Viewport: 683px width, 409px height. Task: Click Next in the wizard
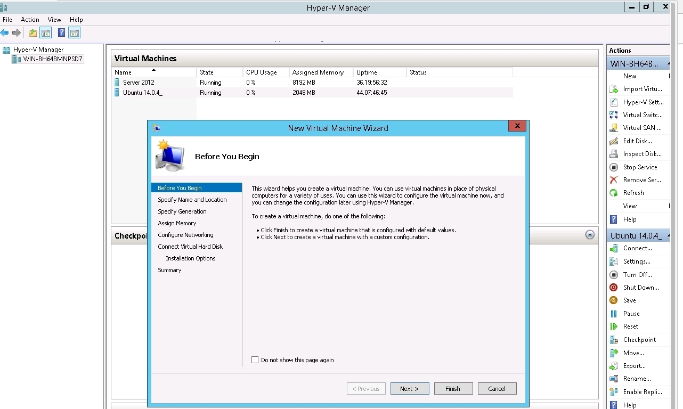click(409, 389)
